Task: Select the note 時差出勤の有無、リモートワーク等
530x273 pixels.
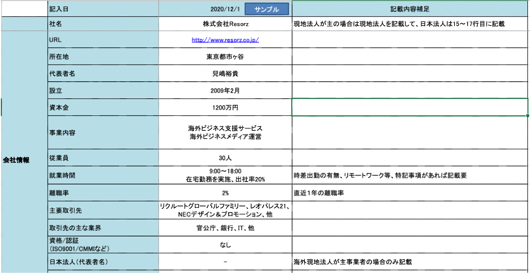Action: [411, 175]
